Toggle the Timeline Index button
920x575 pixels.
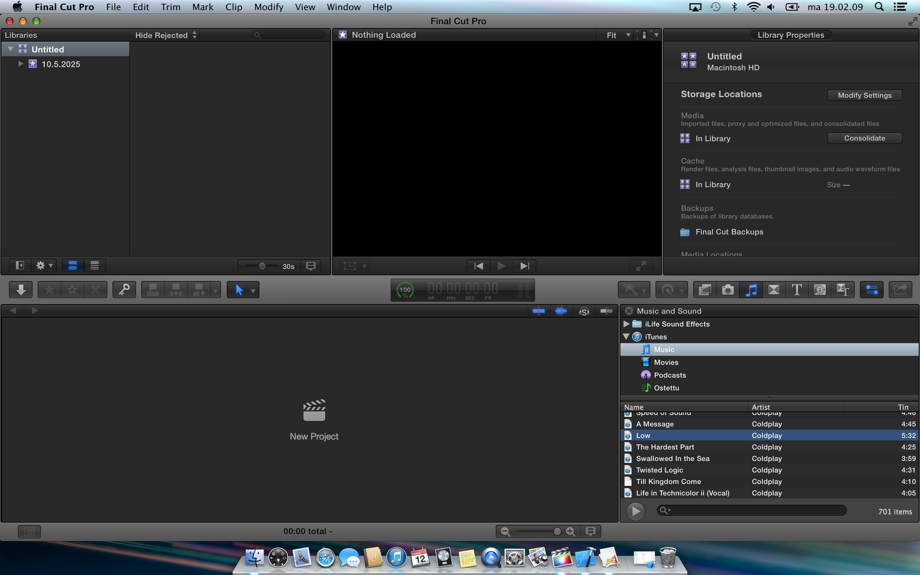[29, 531]
